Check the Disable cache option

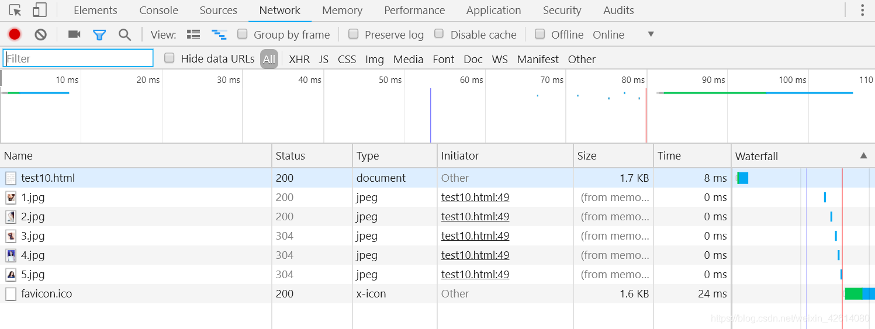tap(440, 34)
